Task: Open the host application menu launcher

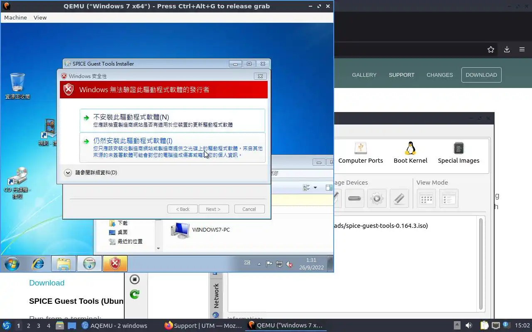Action: (x=6, y=325)
